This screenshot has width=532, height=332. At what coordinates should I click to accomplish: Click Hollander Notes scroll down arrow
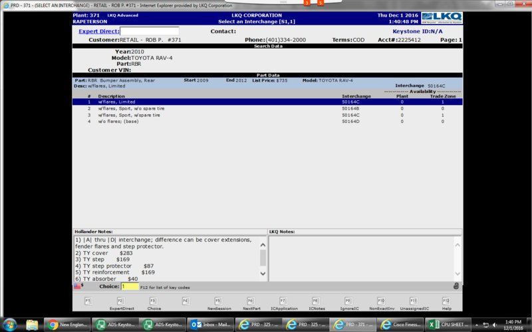pyautogui.click(x=263, y=274)
